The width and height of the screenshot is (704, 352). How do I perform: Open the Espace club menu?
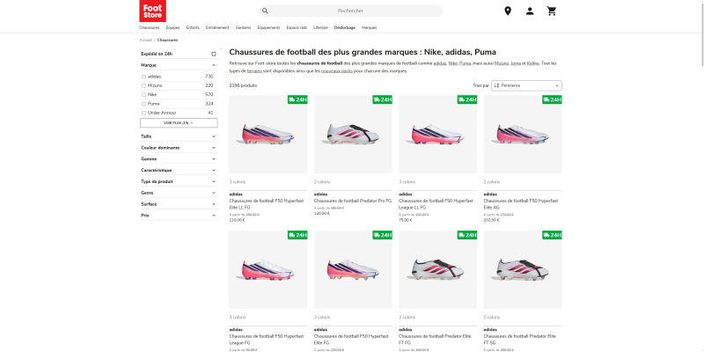[x=297, y=28]
